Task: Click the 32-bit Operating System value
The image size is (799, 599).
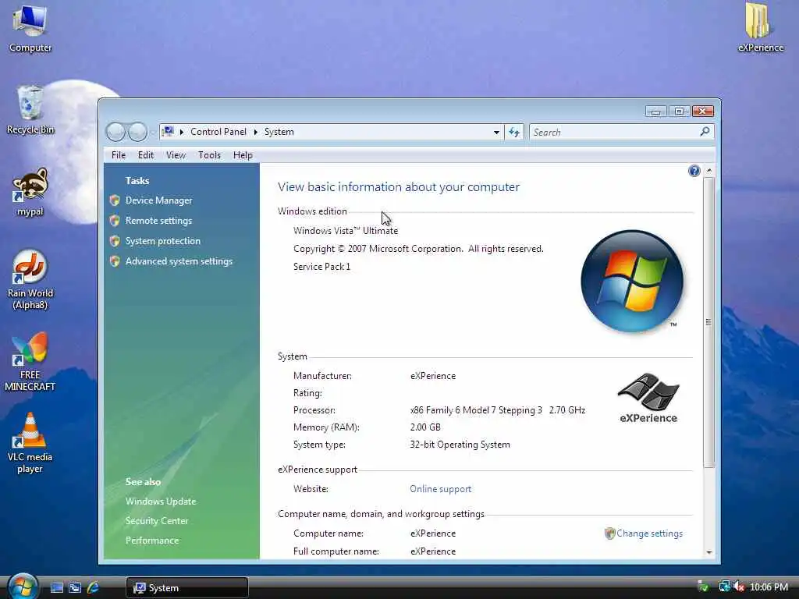Action: coord(460,445)
